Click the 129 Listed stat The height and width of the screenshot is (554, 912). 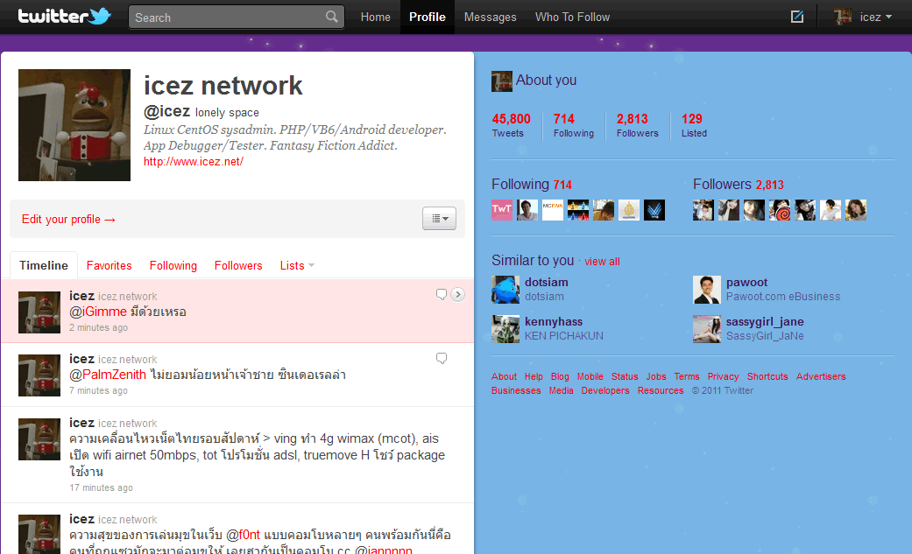tap(694, 125)
